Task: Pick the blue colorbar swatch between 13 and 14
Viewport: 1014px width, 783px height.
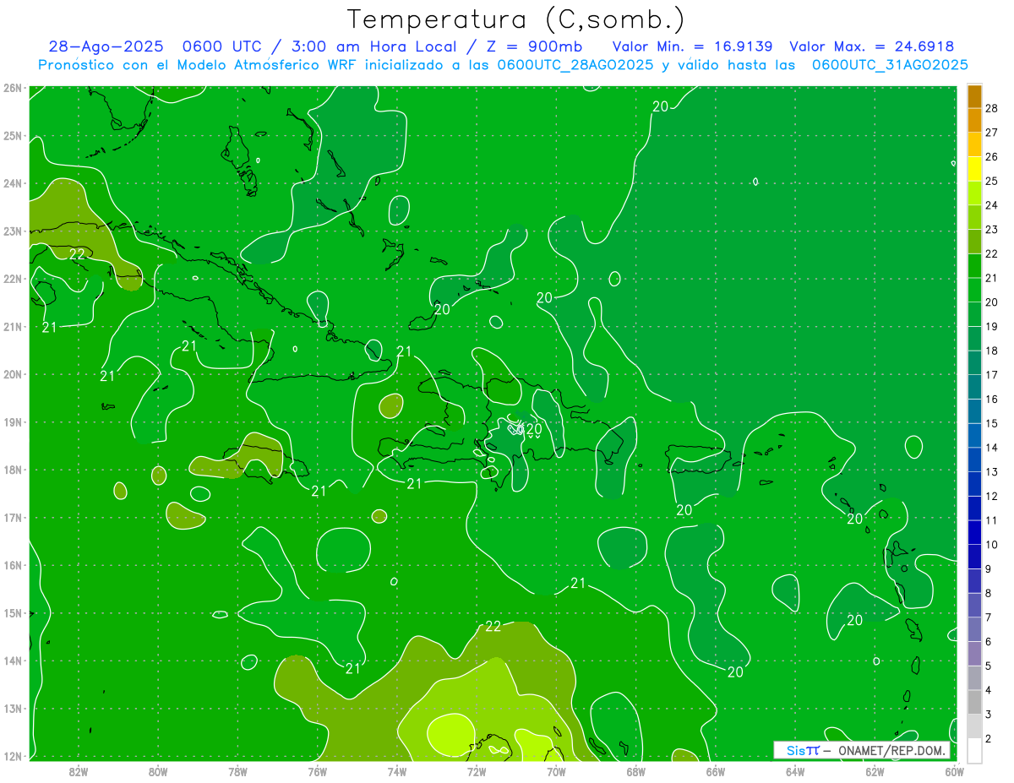Action: pyautogui.click(x=974, y=459)
